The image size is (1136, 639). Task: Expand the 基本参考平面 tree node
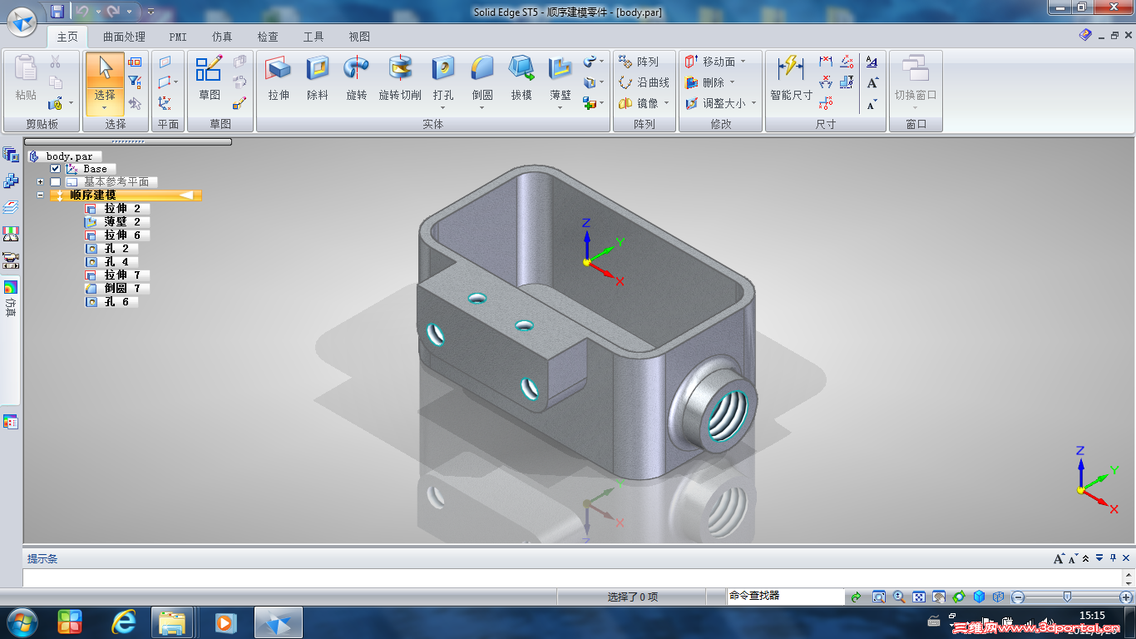[40, 181]
